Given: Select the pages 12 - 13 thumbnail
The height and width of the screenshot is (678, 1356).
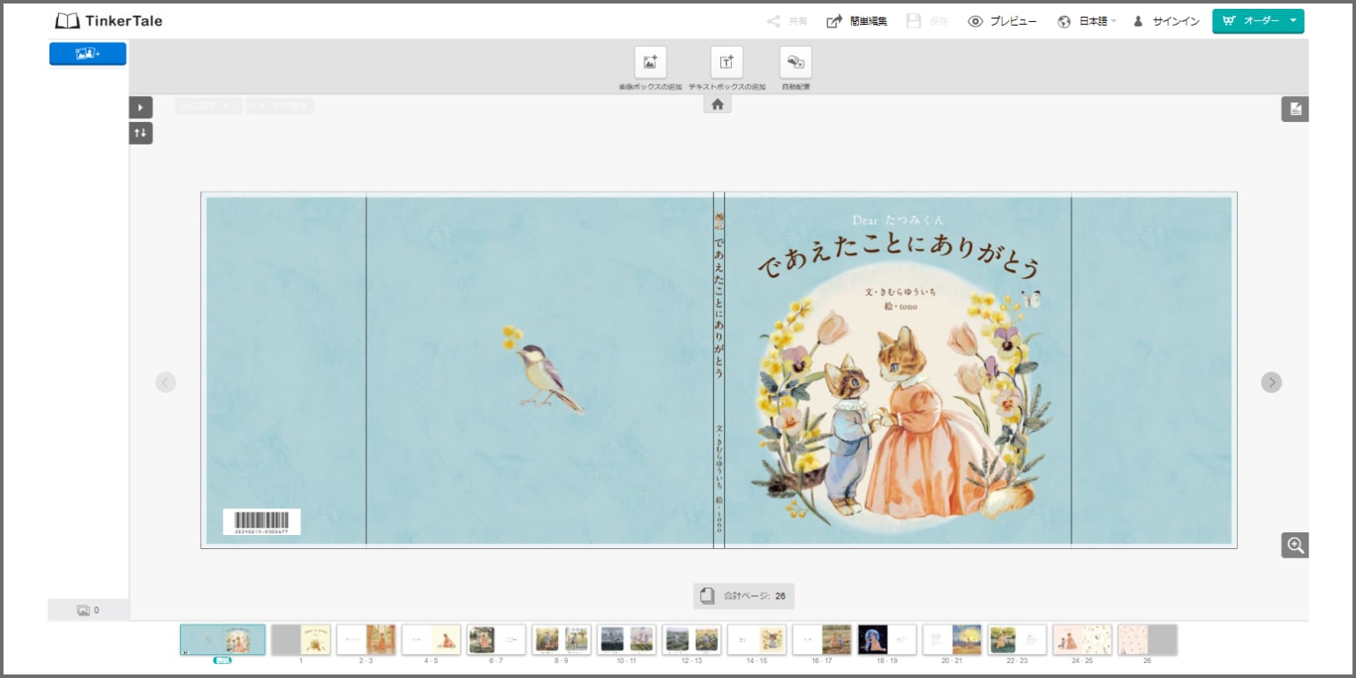Looking at the screenshot, I should [x=692, y=640].
